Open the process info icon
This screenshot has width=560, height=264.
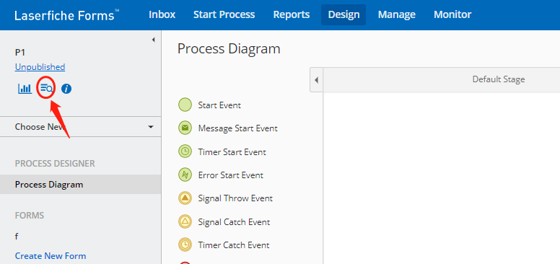coord(66,89)
